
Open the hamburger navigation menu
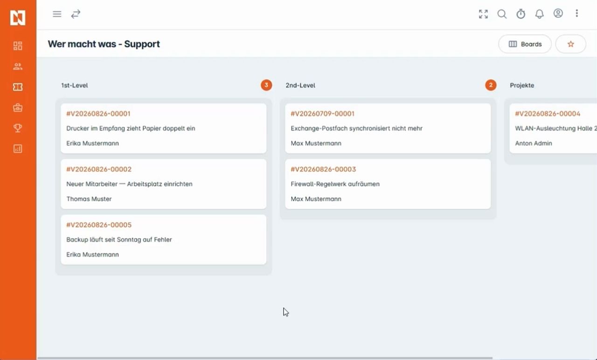click(57, 14)
